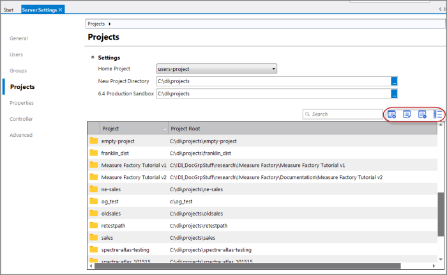
Task: Sort by the Project column header
Action: (134, 129)
